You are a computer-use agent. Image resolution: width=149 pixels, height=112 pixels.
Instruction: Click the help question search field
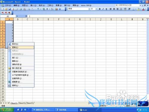point(127,5)
